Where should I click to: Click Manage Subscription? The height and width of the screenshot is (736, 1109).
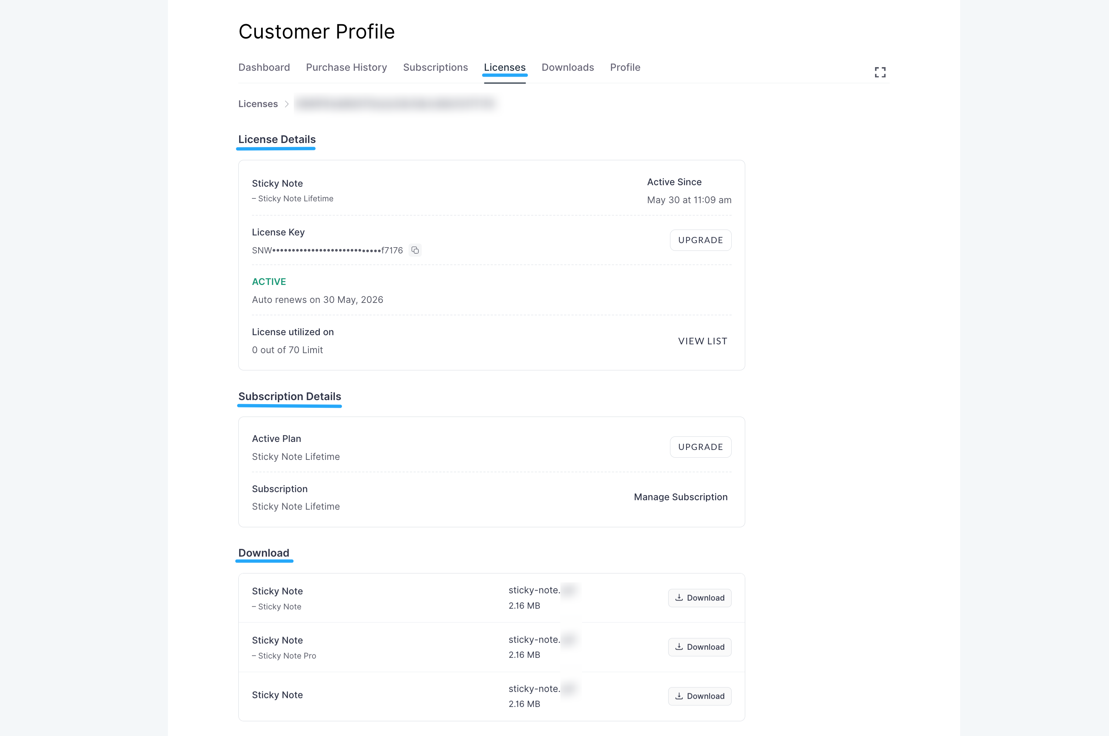(x=681, y=497)
